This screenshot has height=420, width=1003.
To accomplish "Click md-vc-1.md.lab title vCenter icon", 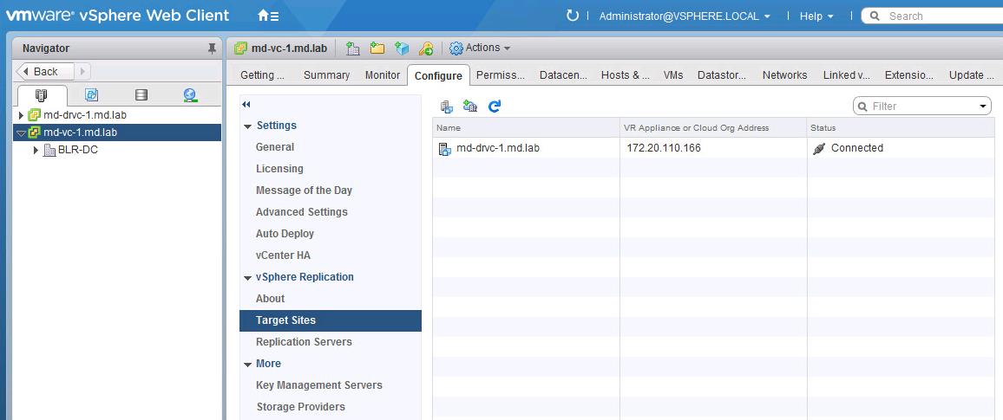I will click(241, 48).
